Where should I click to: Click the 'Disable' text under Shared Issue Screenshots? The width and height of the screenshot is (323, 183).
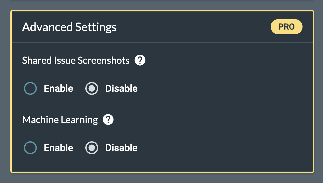pyautogui.click(x=121, y=88)
